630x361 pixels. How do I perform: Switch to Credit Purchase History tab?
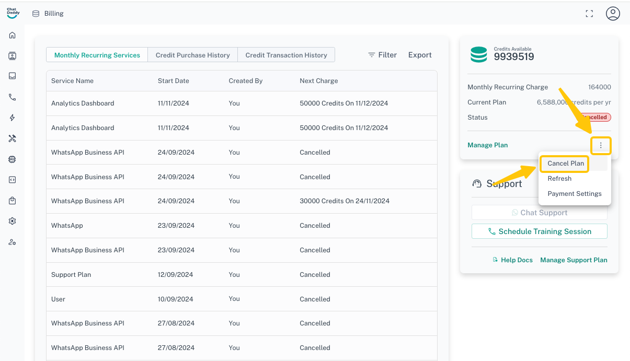[x=192, y=55]
